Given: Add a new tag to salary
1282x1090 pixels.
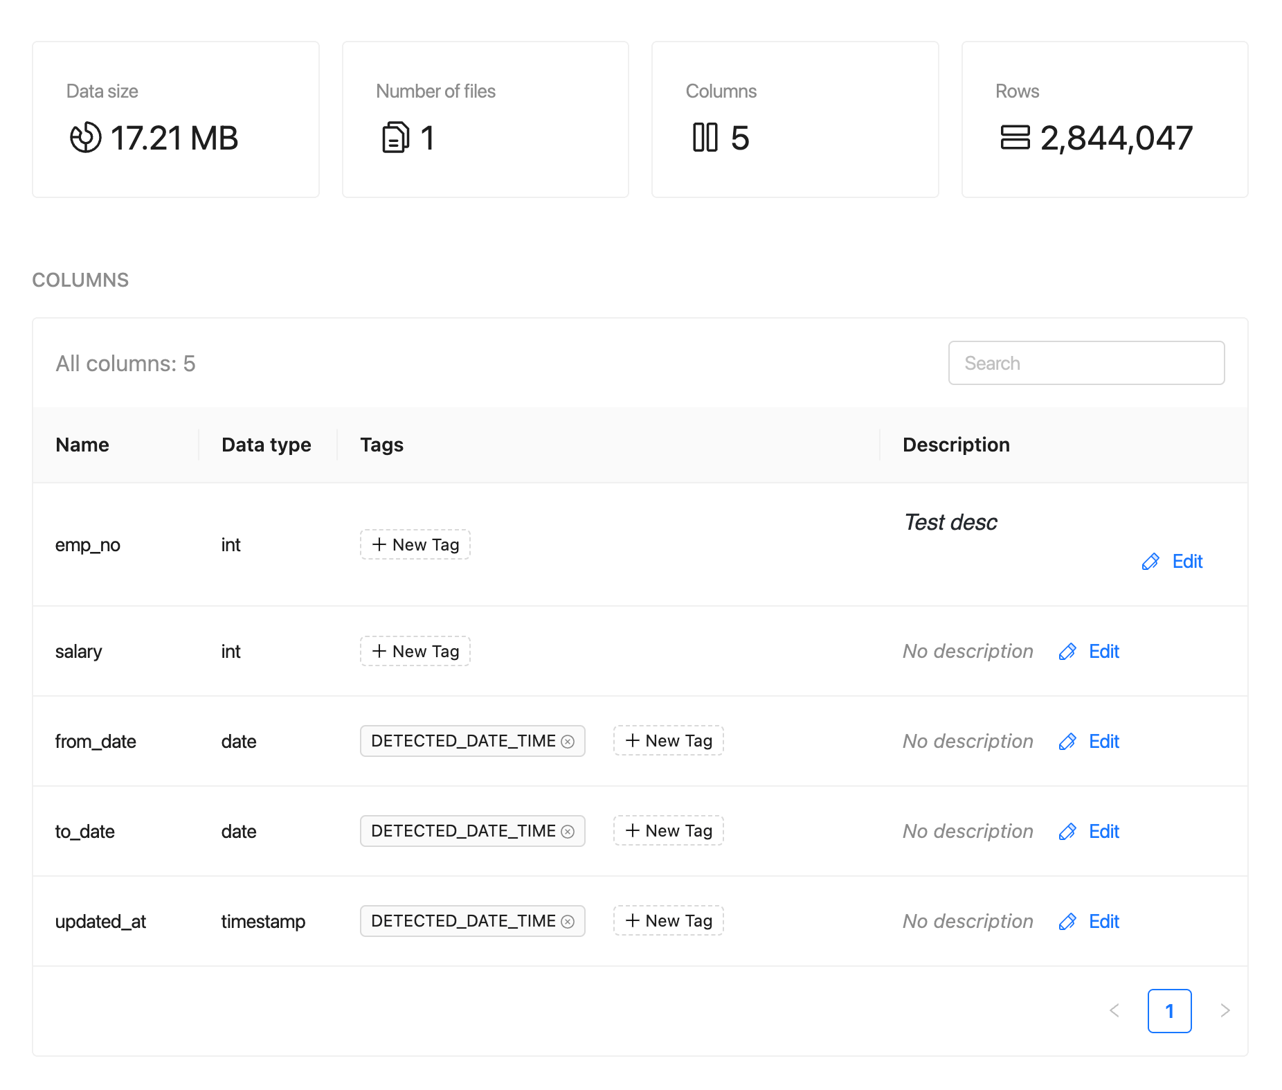Looking at the screenshot, I should (415, 652).
